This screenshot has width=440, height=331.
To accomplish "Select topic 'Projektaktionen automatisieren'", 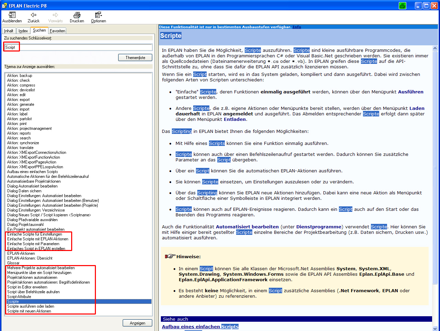I will point(32,277).
